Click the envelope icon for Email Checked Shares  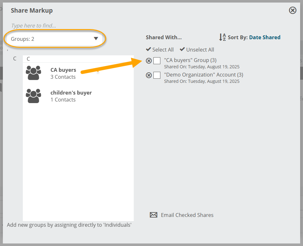tap(154, 215)
